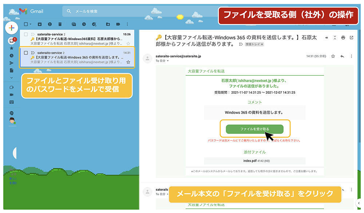Click the Gmail logo
This screenshot has height=213, width=364.
[31, 11]
